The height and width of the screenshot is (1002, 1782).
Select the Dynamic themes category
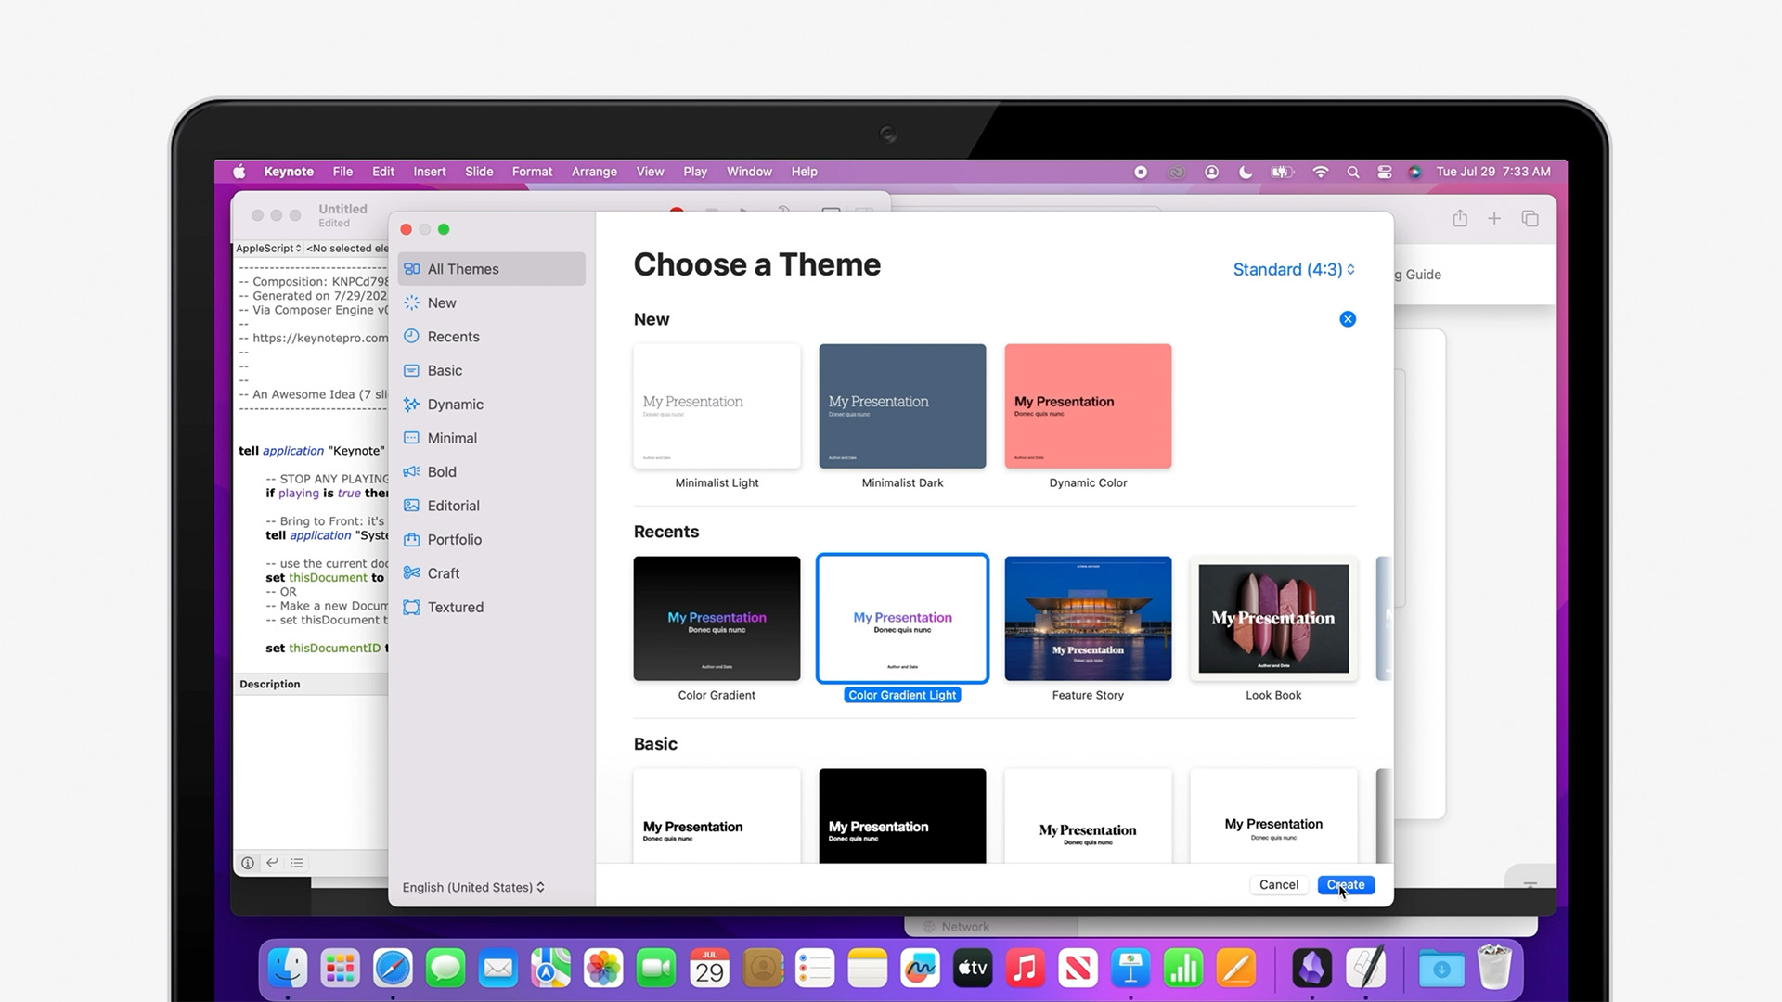pos(455,404)
